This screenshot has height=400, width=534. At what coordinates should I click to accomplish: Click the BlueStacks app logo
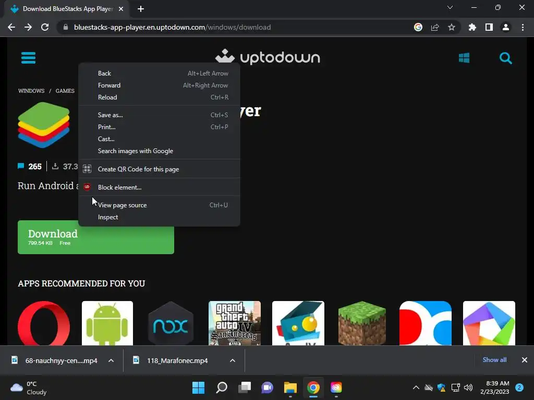pos(44,125)
